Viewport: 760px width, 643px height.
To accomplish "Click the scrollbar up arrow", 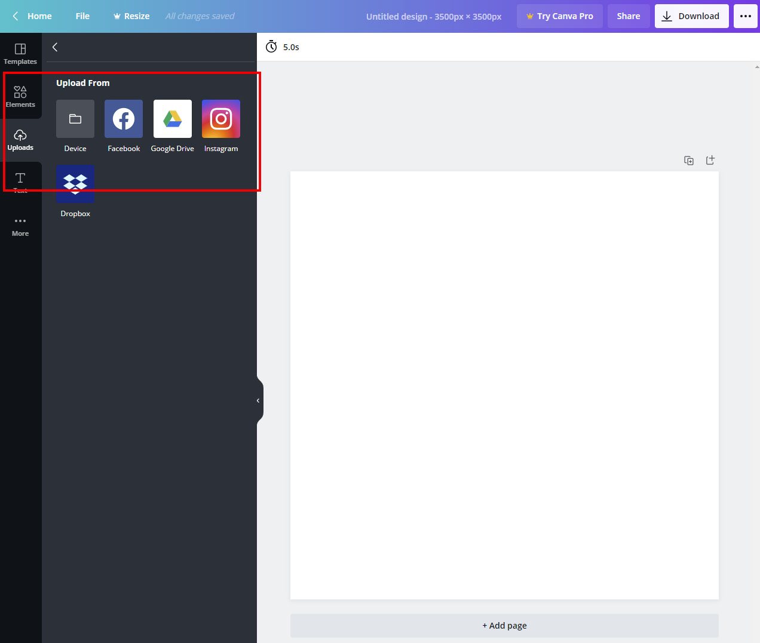I will [757, 67].
